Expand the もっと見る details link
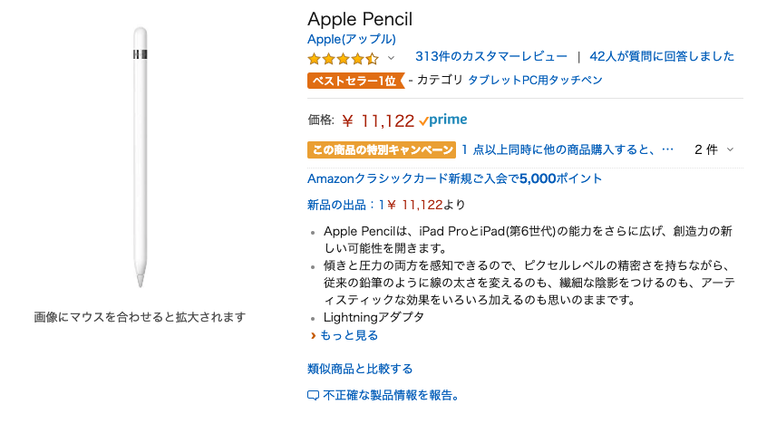 pos(348,335)
